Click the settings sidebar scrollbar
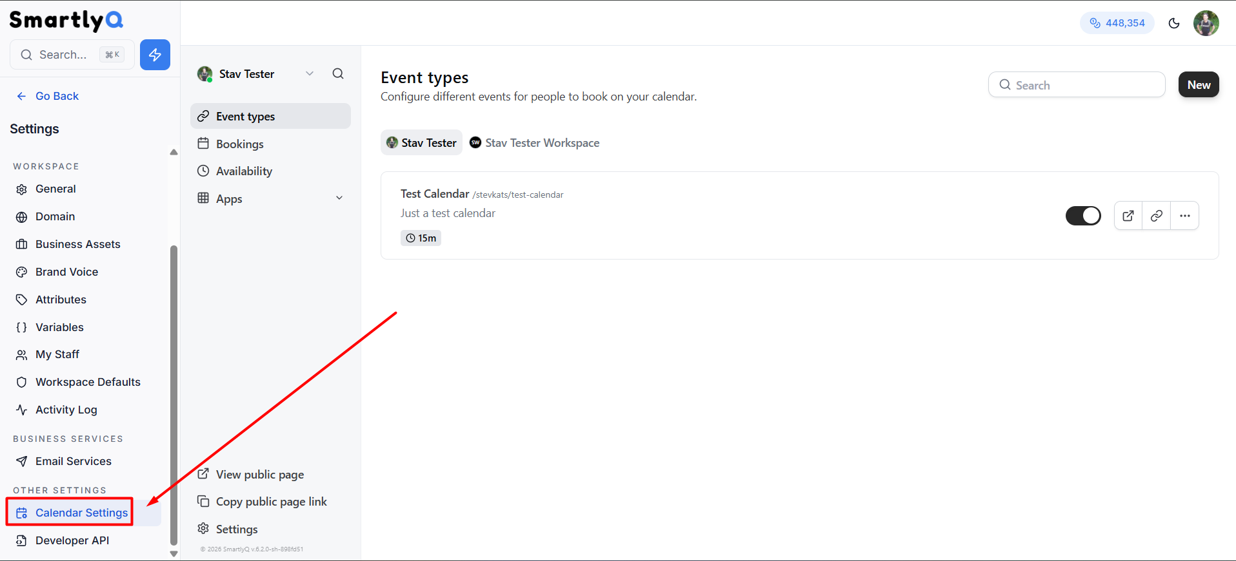The image size is (1236, 561). point(174,395)
